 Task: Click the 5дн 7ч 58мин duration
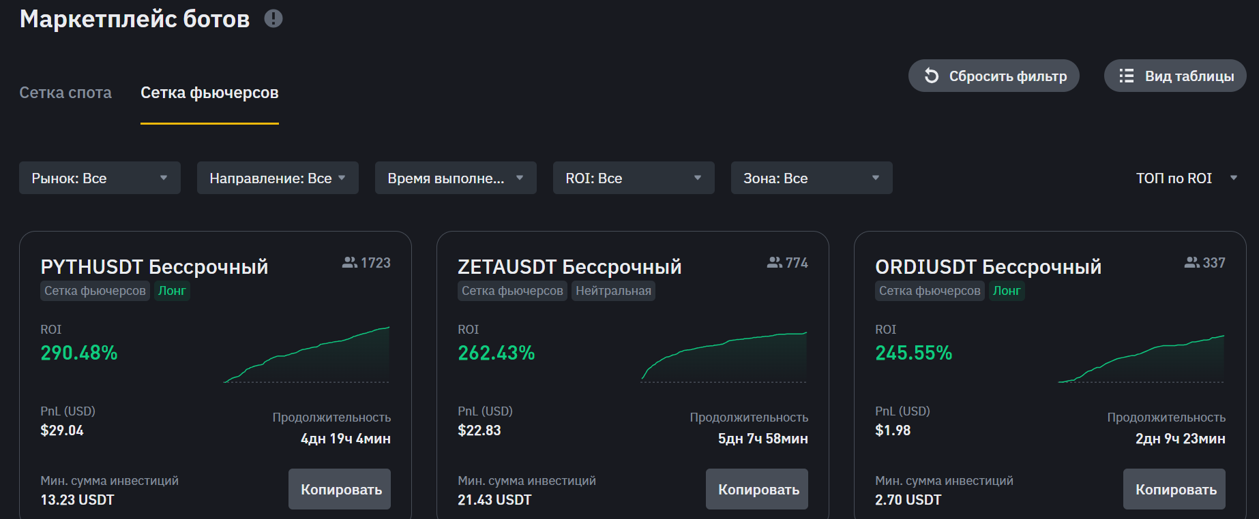coord(763,439)
